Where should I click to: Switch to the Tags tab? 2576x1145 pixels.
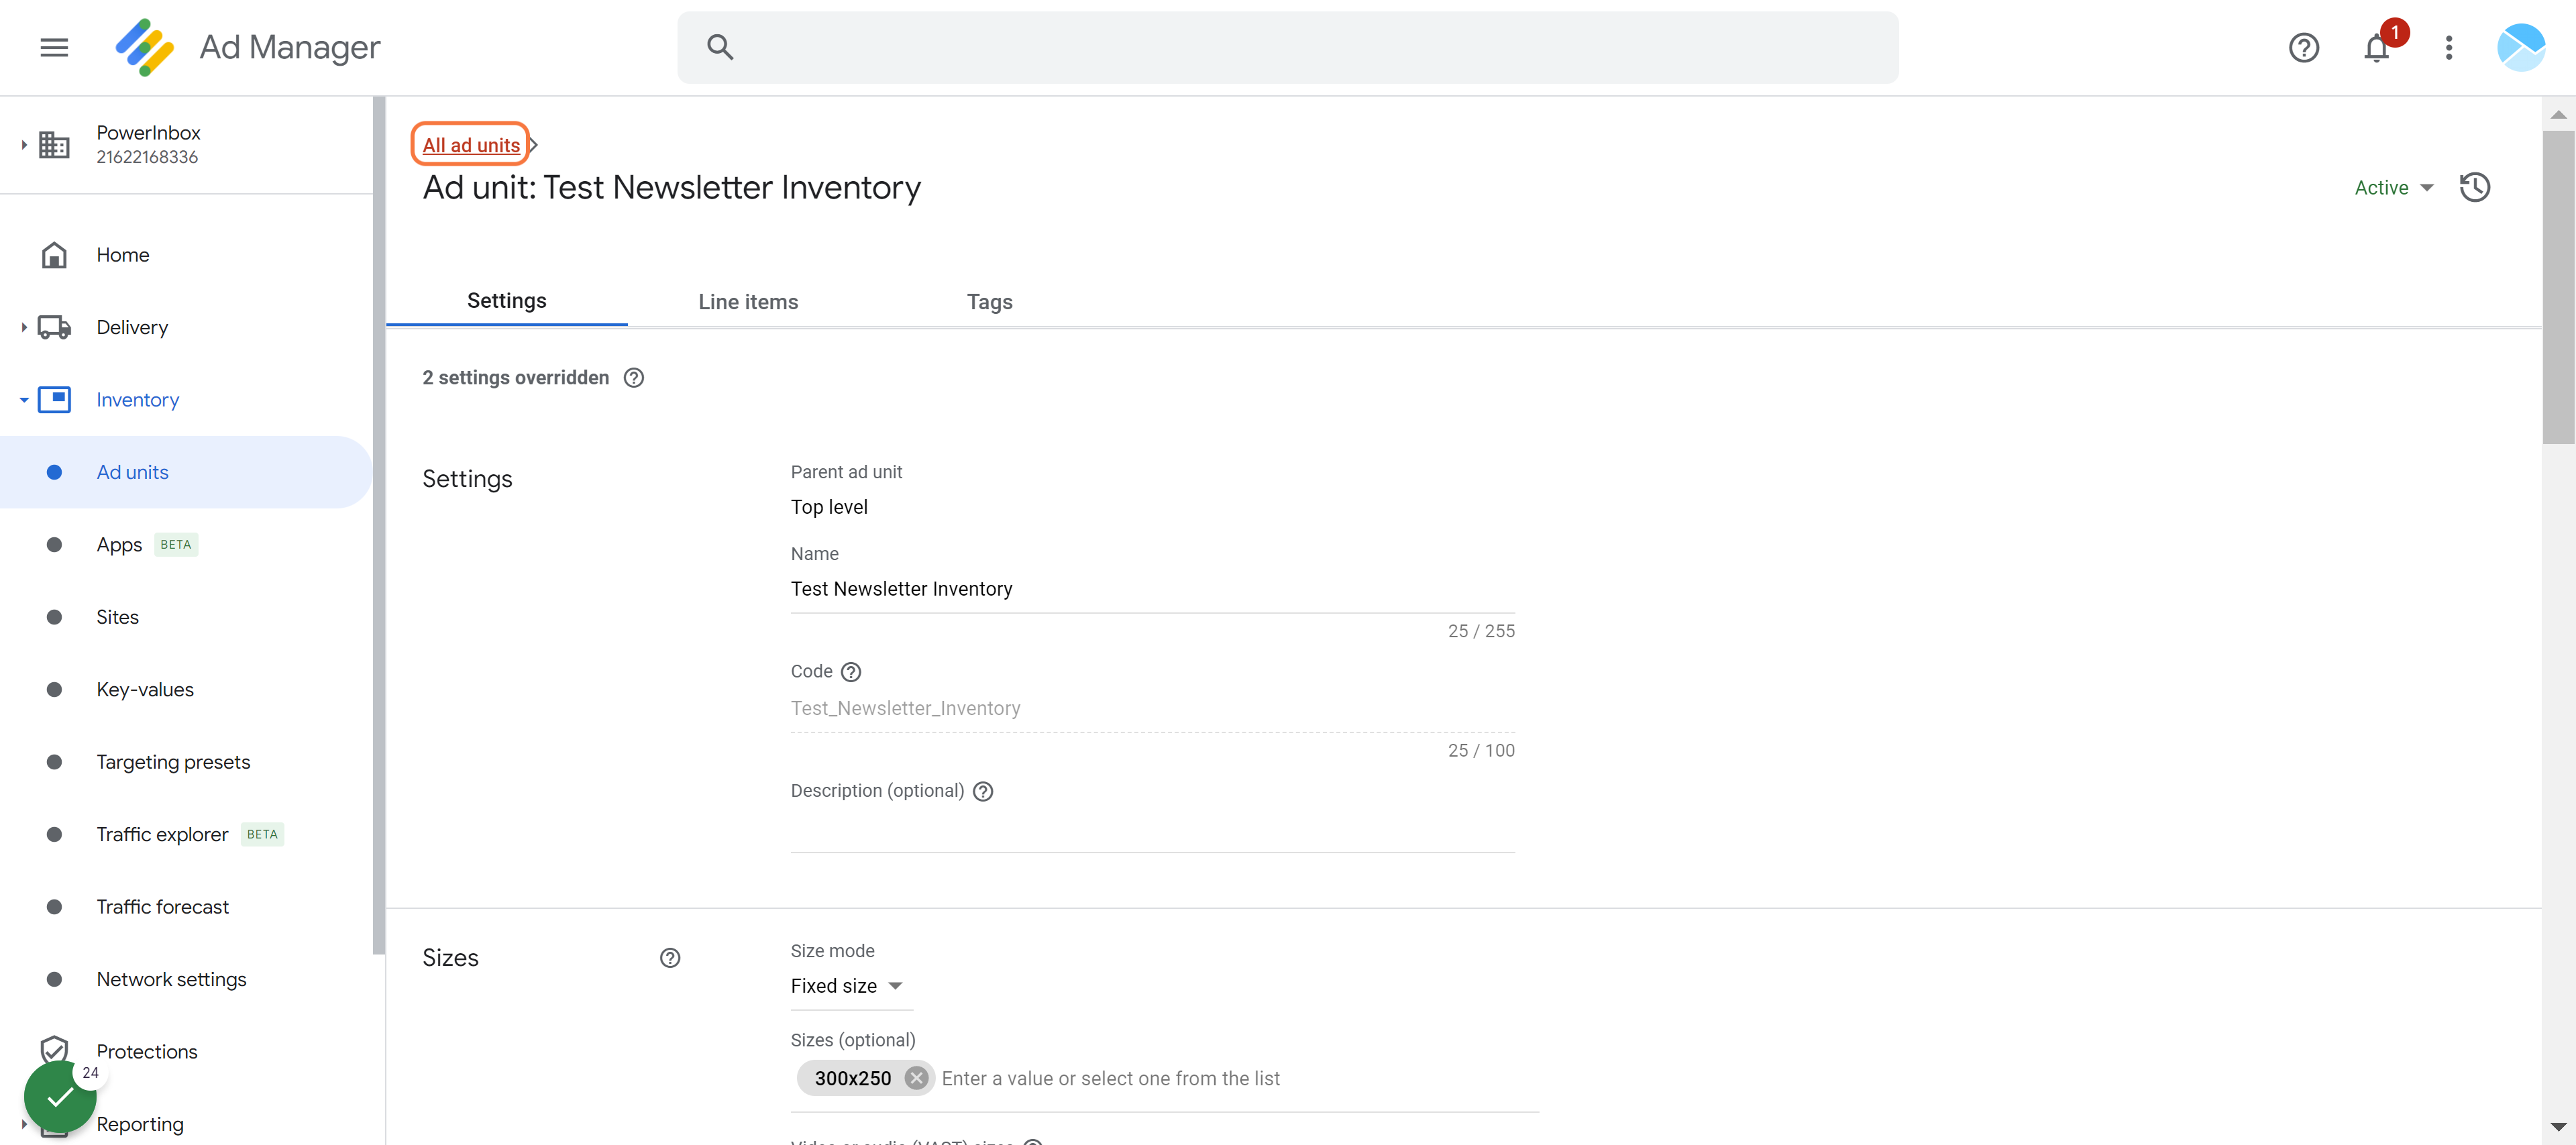pos(989,301)
